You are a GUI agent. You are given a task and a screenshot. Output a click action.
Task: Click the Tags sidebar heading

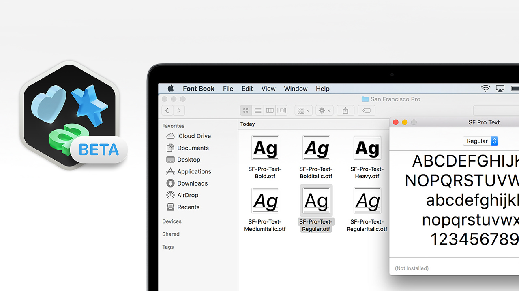[168, 247]
